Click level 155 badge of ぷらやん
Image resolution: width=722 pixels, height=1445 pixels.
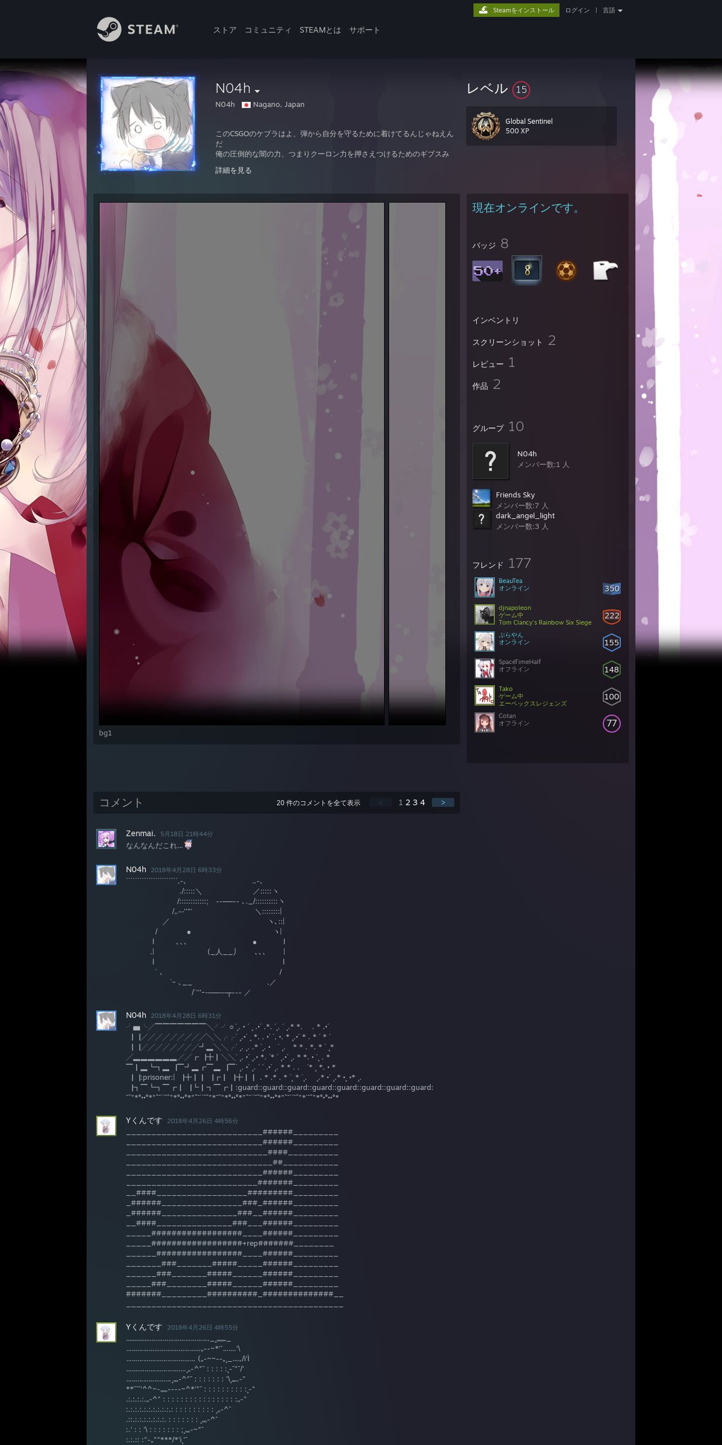612,643
